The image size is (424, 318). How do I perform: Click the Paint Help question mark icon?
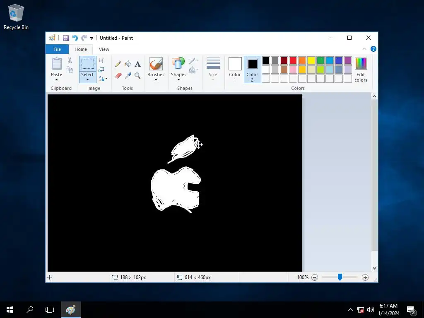coord(373,49)
